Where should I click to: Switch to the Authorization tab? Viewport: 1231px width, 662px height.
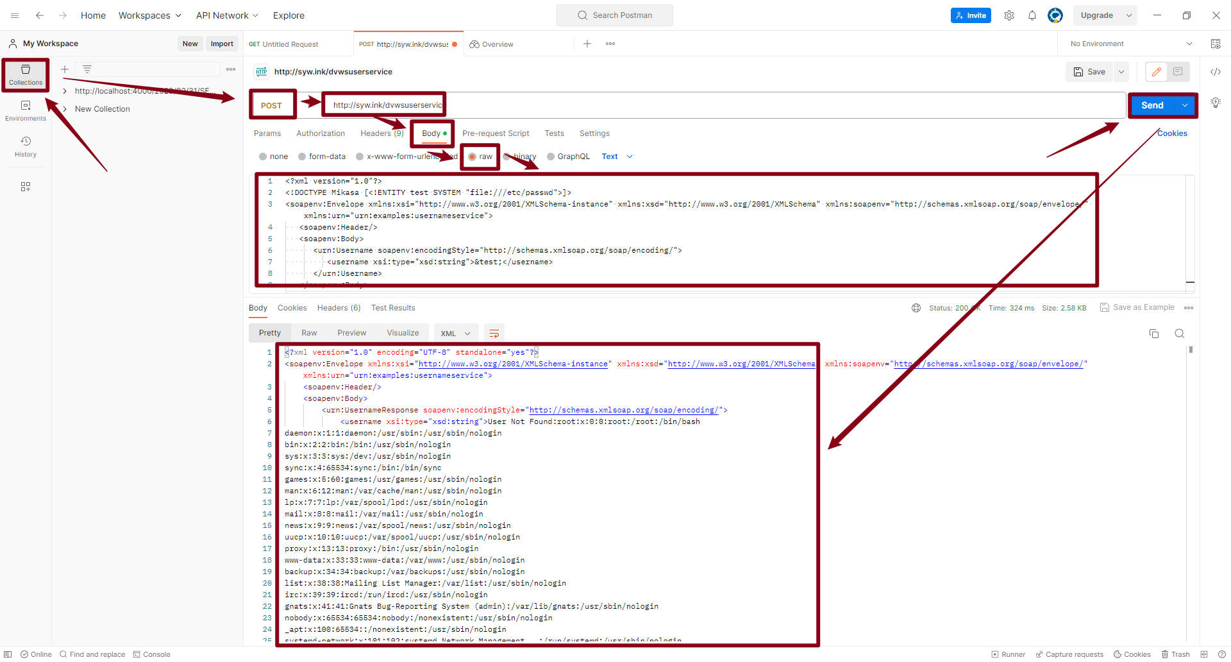(x=321, y=133)
